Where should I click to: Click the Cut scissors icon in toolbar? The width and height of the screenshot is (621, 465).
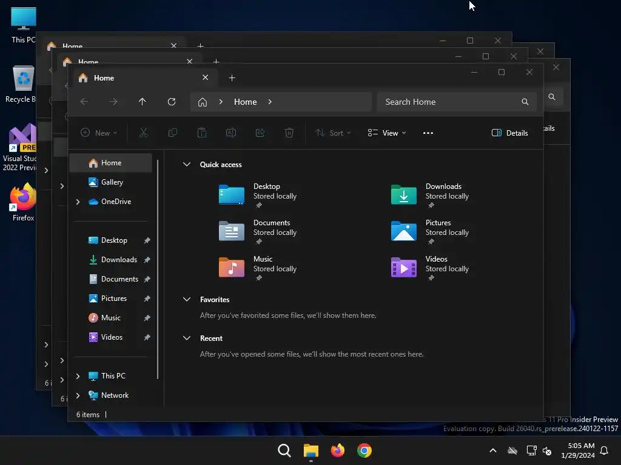(x=143, y=133)
